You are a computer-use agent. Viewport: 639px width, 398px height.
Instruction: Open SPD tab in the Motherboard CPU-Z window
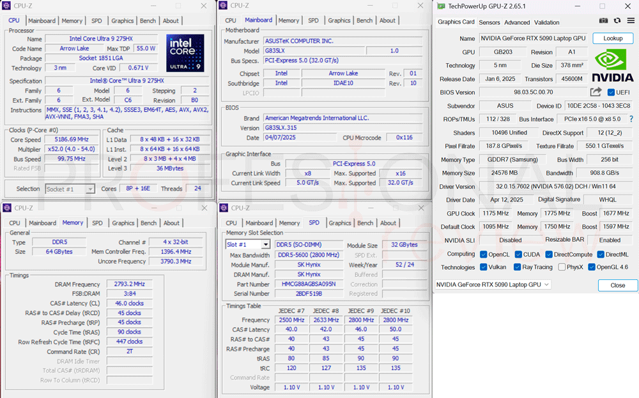(x=313, y=20)
